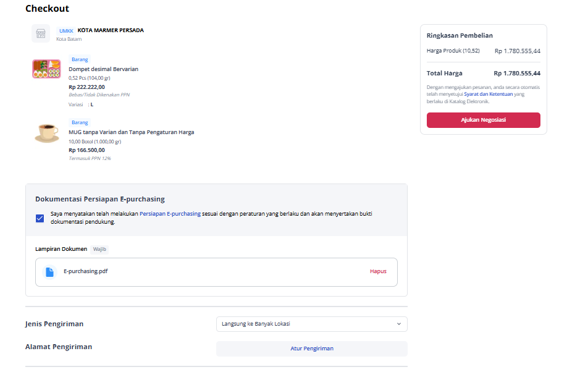Click the store icon beside KOTA MARMER PERSADA
Screen dimensions: 567x372
coord(41,33)
